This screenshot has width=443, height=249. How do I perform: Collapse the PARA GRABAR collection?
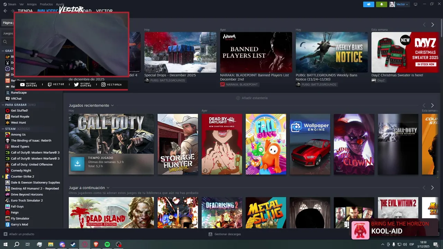(3, 105)
